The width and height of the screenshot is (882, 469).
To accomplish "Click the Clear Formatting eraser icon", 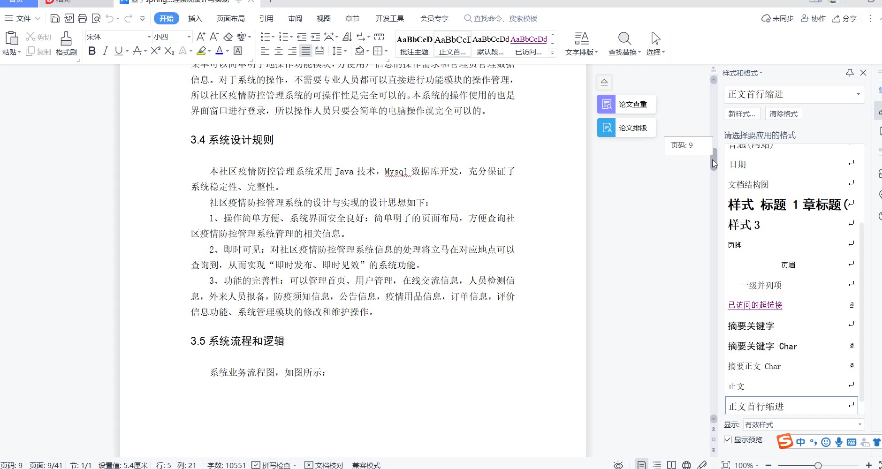I will 228,37.
